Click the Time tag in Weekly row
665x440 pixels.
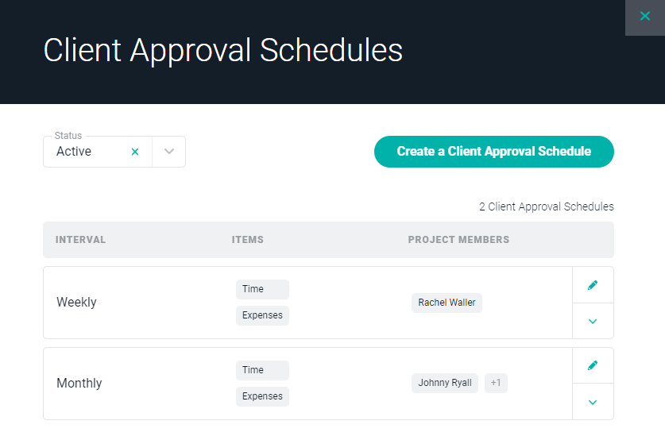[262, 289]
